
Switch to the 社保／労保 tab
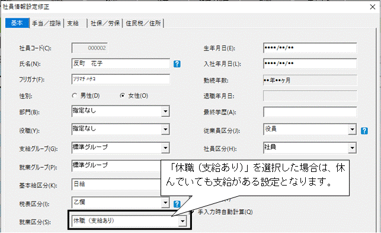pyautogui.click(x=105, y=23)
